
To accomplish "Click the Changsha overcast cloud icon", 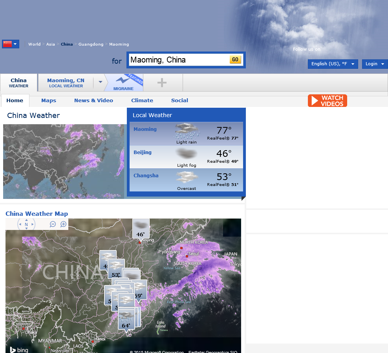I will 187,177.
